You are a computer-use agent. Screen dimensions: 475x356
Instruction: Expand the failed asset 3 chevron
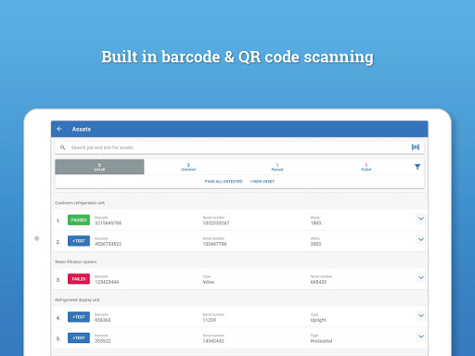point(421,277)
